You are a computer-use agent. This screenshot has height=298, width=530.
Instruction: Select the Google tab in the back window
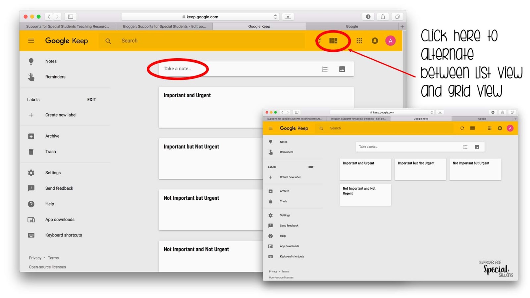coord(352,26)
